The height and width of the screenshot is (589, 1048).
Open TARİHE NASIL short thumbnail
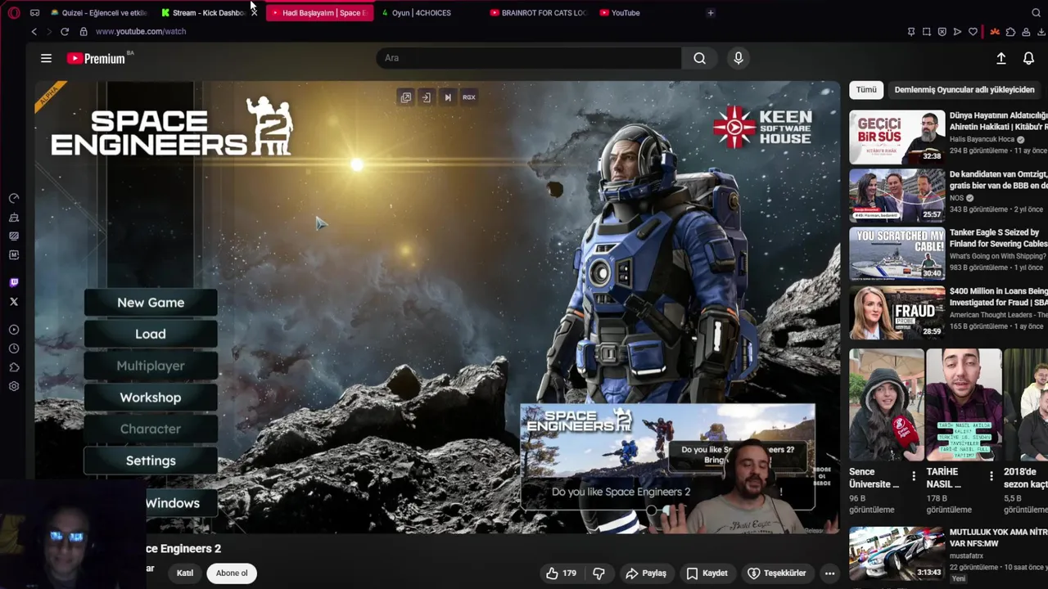(964, 406)
